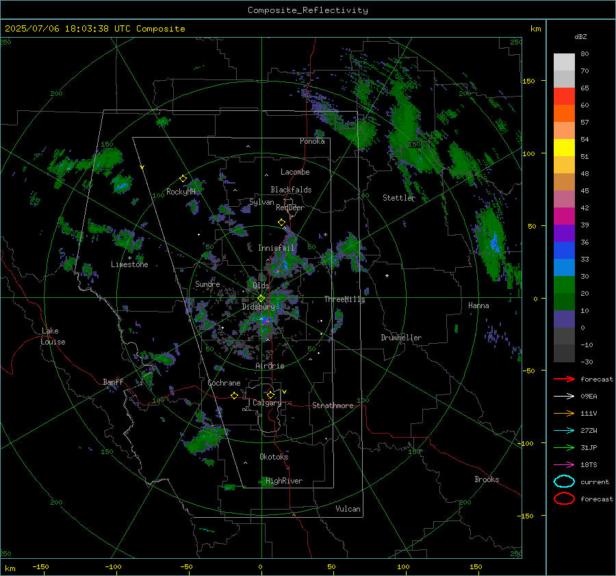Click the RedDeer label
Viewport: 616px width, 576px height.
click(290, 208)
